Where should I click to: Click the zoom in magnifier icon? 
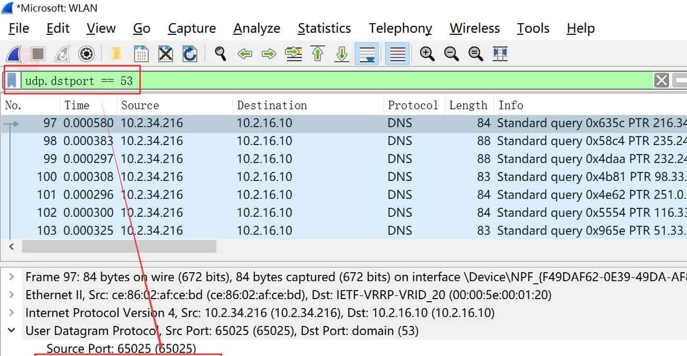[x=428, y=54]
